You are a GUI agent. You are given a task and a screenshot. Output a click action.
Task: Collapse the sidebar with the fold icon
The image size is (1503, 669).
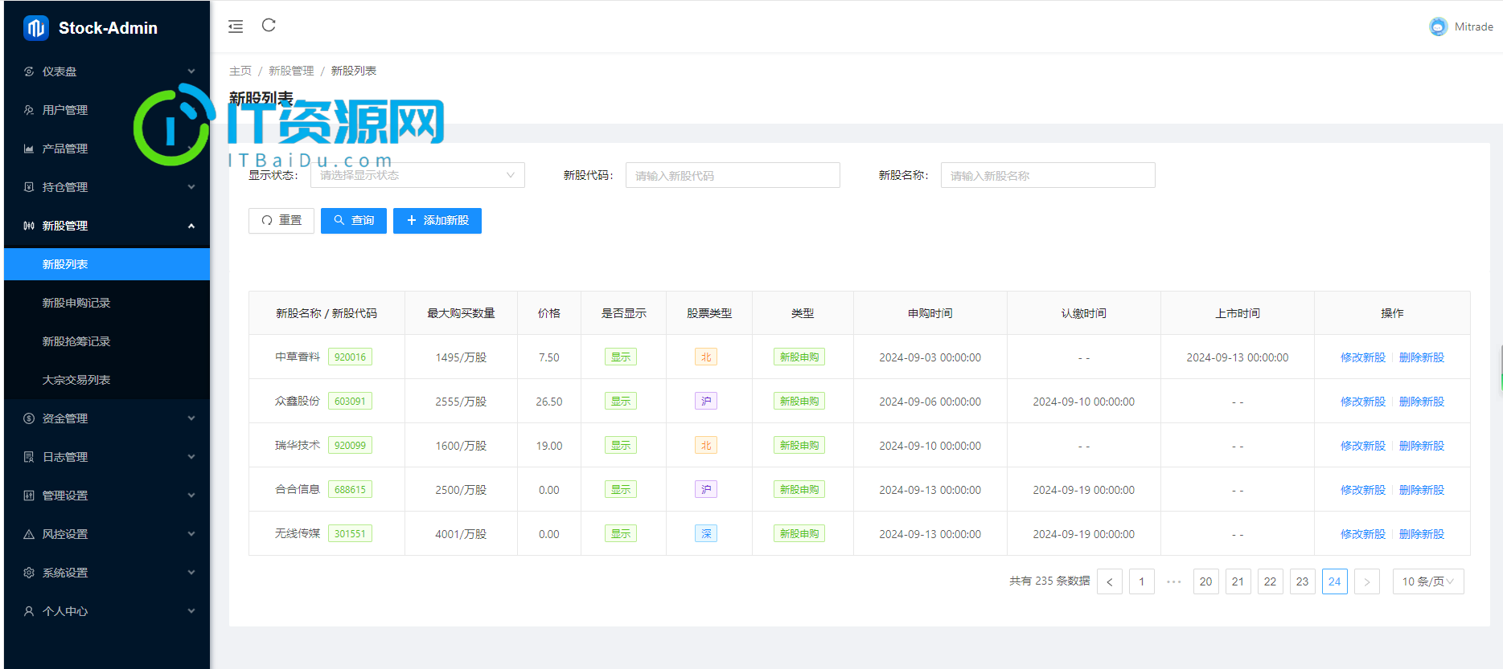click(236, 27)
